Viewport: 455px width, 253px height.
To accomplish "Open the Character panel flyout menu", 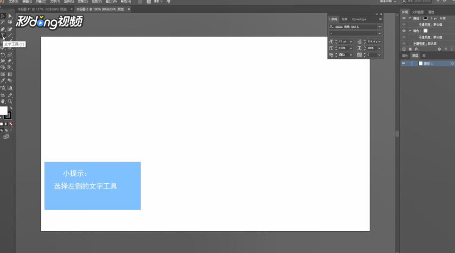I will 380,19.
